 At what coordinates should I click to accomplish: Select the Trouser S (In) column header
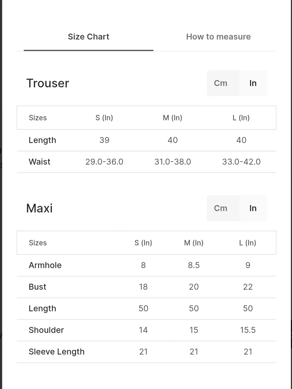(104, 118)
